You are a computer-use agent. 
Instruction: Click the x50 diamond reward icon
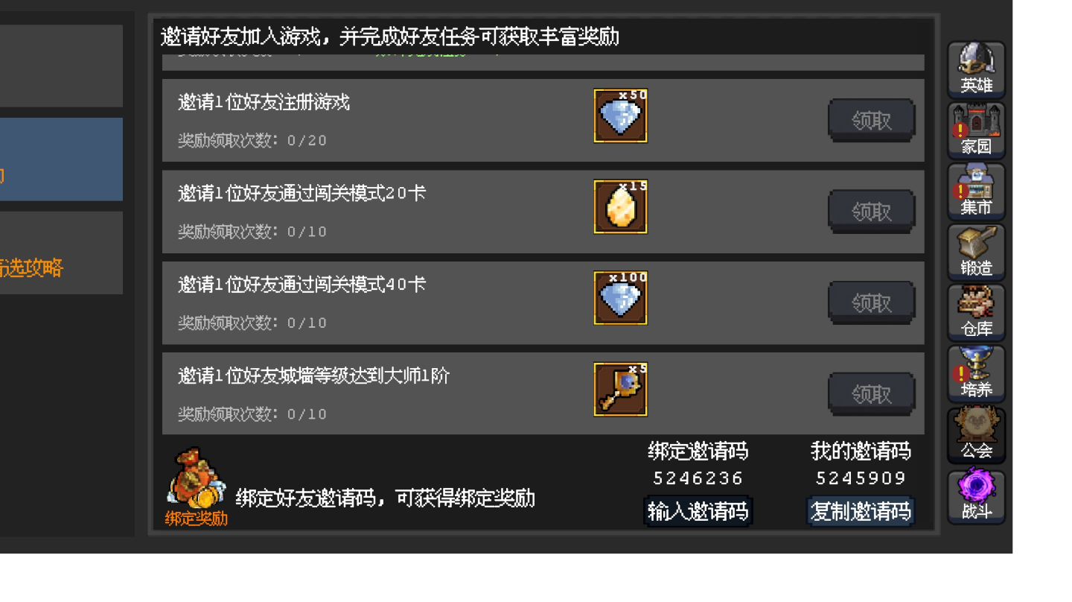point(620,115)
